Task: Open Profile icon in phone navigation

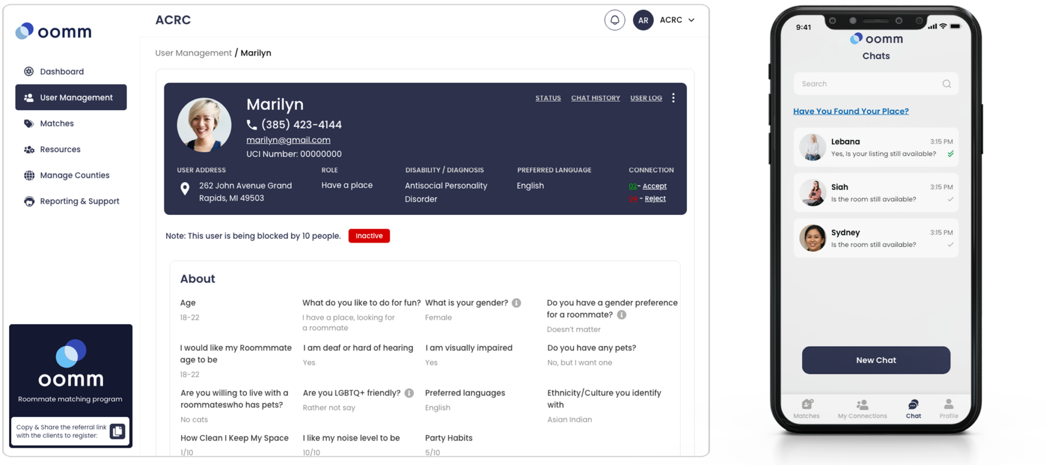Action: [x=948, y=405]
